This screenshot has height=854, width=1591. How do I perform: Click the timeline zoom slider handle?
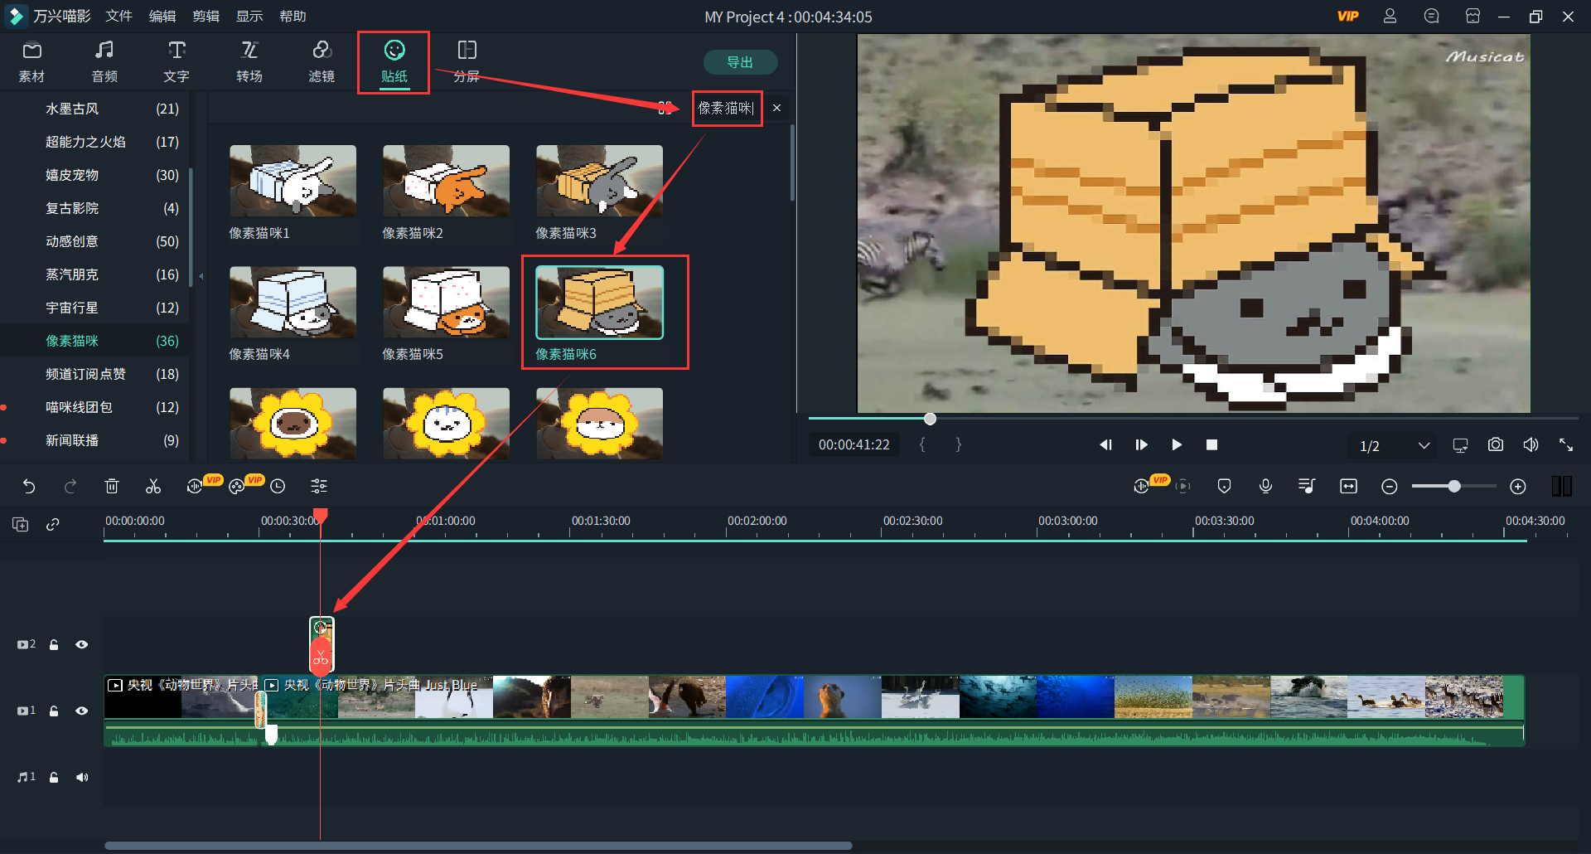coord(1453,487)
